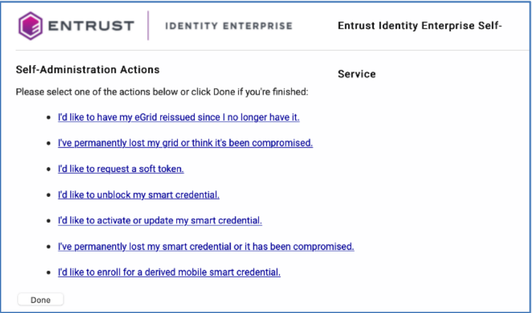Choose the unblock smart credential link
This screenshot has width=532, height=313.
tap(139, 195)
